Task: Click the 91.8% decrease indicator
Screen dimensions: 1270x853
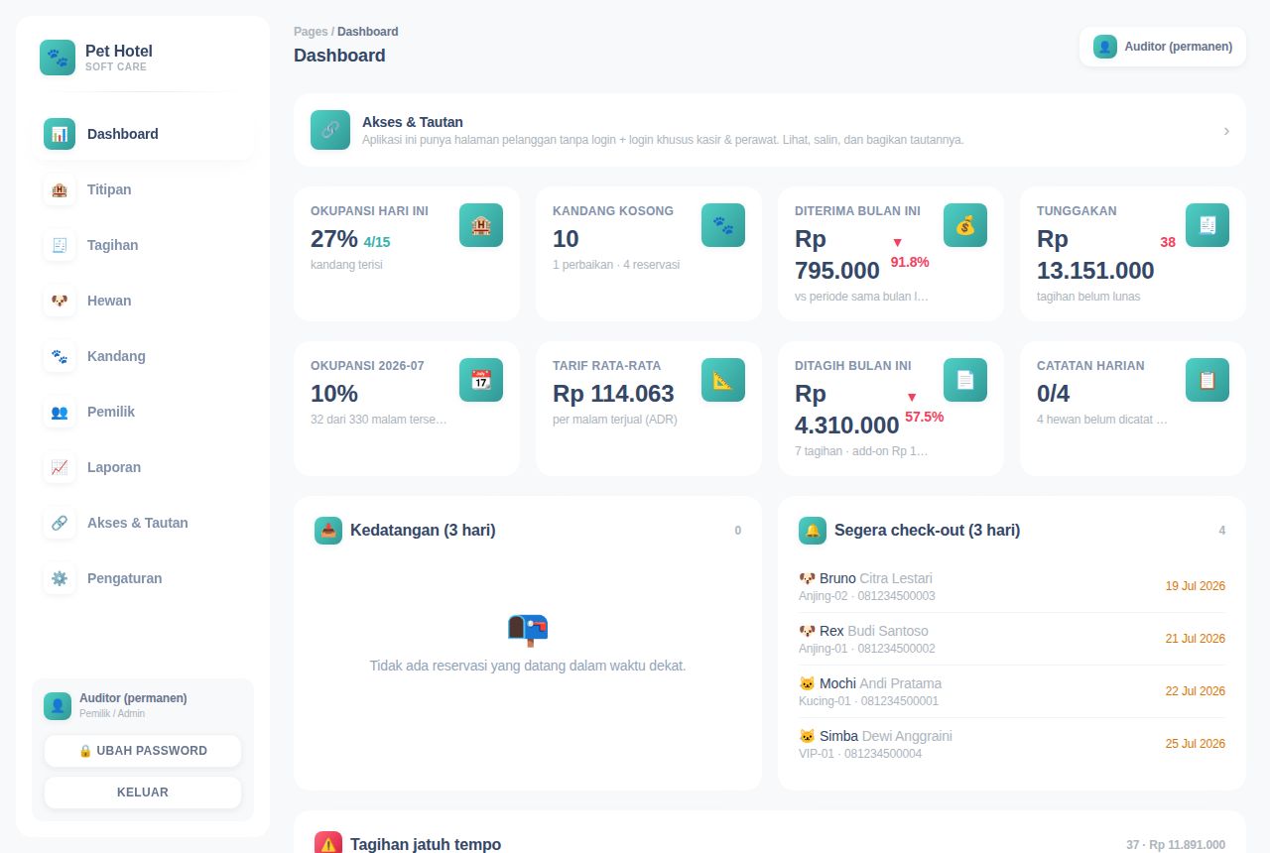Action: 910,253
